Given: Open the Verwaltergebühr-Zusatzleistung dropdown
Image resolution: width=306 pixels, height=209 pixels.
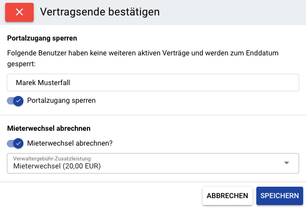Looking at the screenshot, I should point(153,163).
